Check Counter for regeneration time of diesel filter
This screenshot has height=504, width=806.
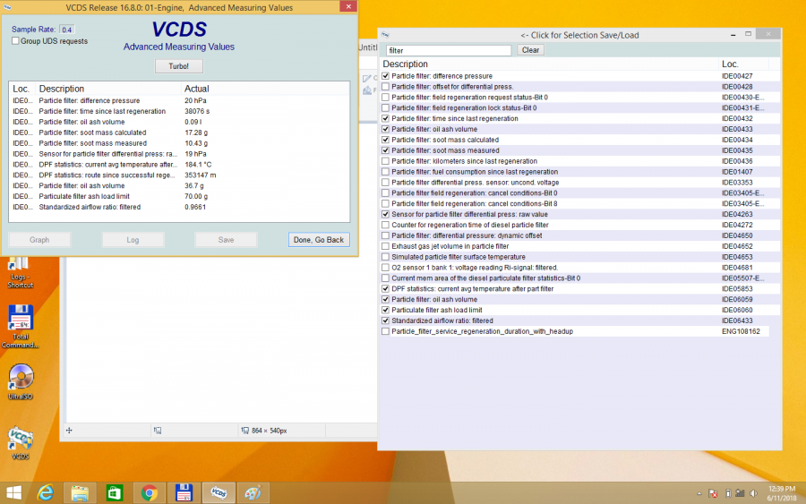(385, 225)
